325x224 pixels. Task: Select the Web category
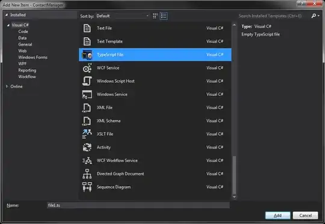pyautogui.click(x=22, y=50)
